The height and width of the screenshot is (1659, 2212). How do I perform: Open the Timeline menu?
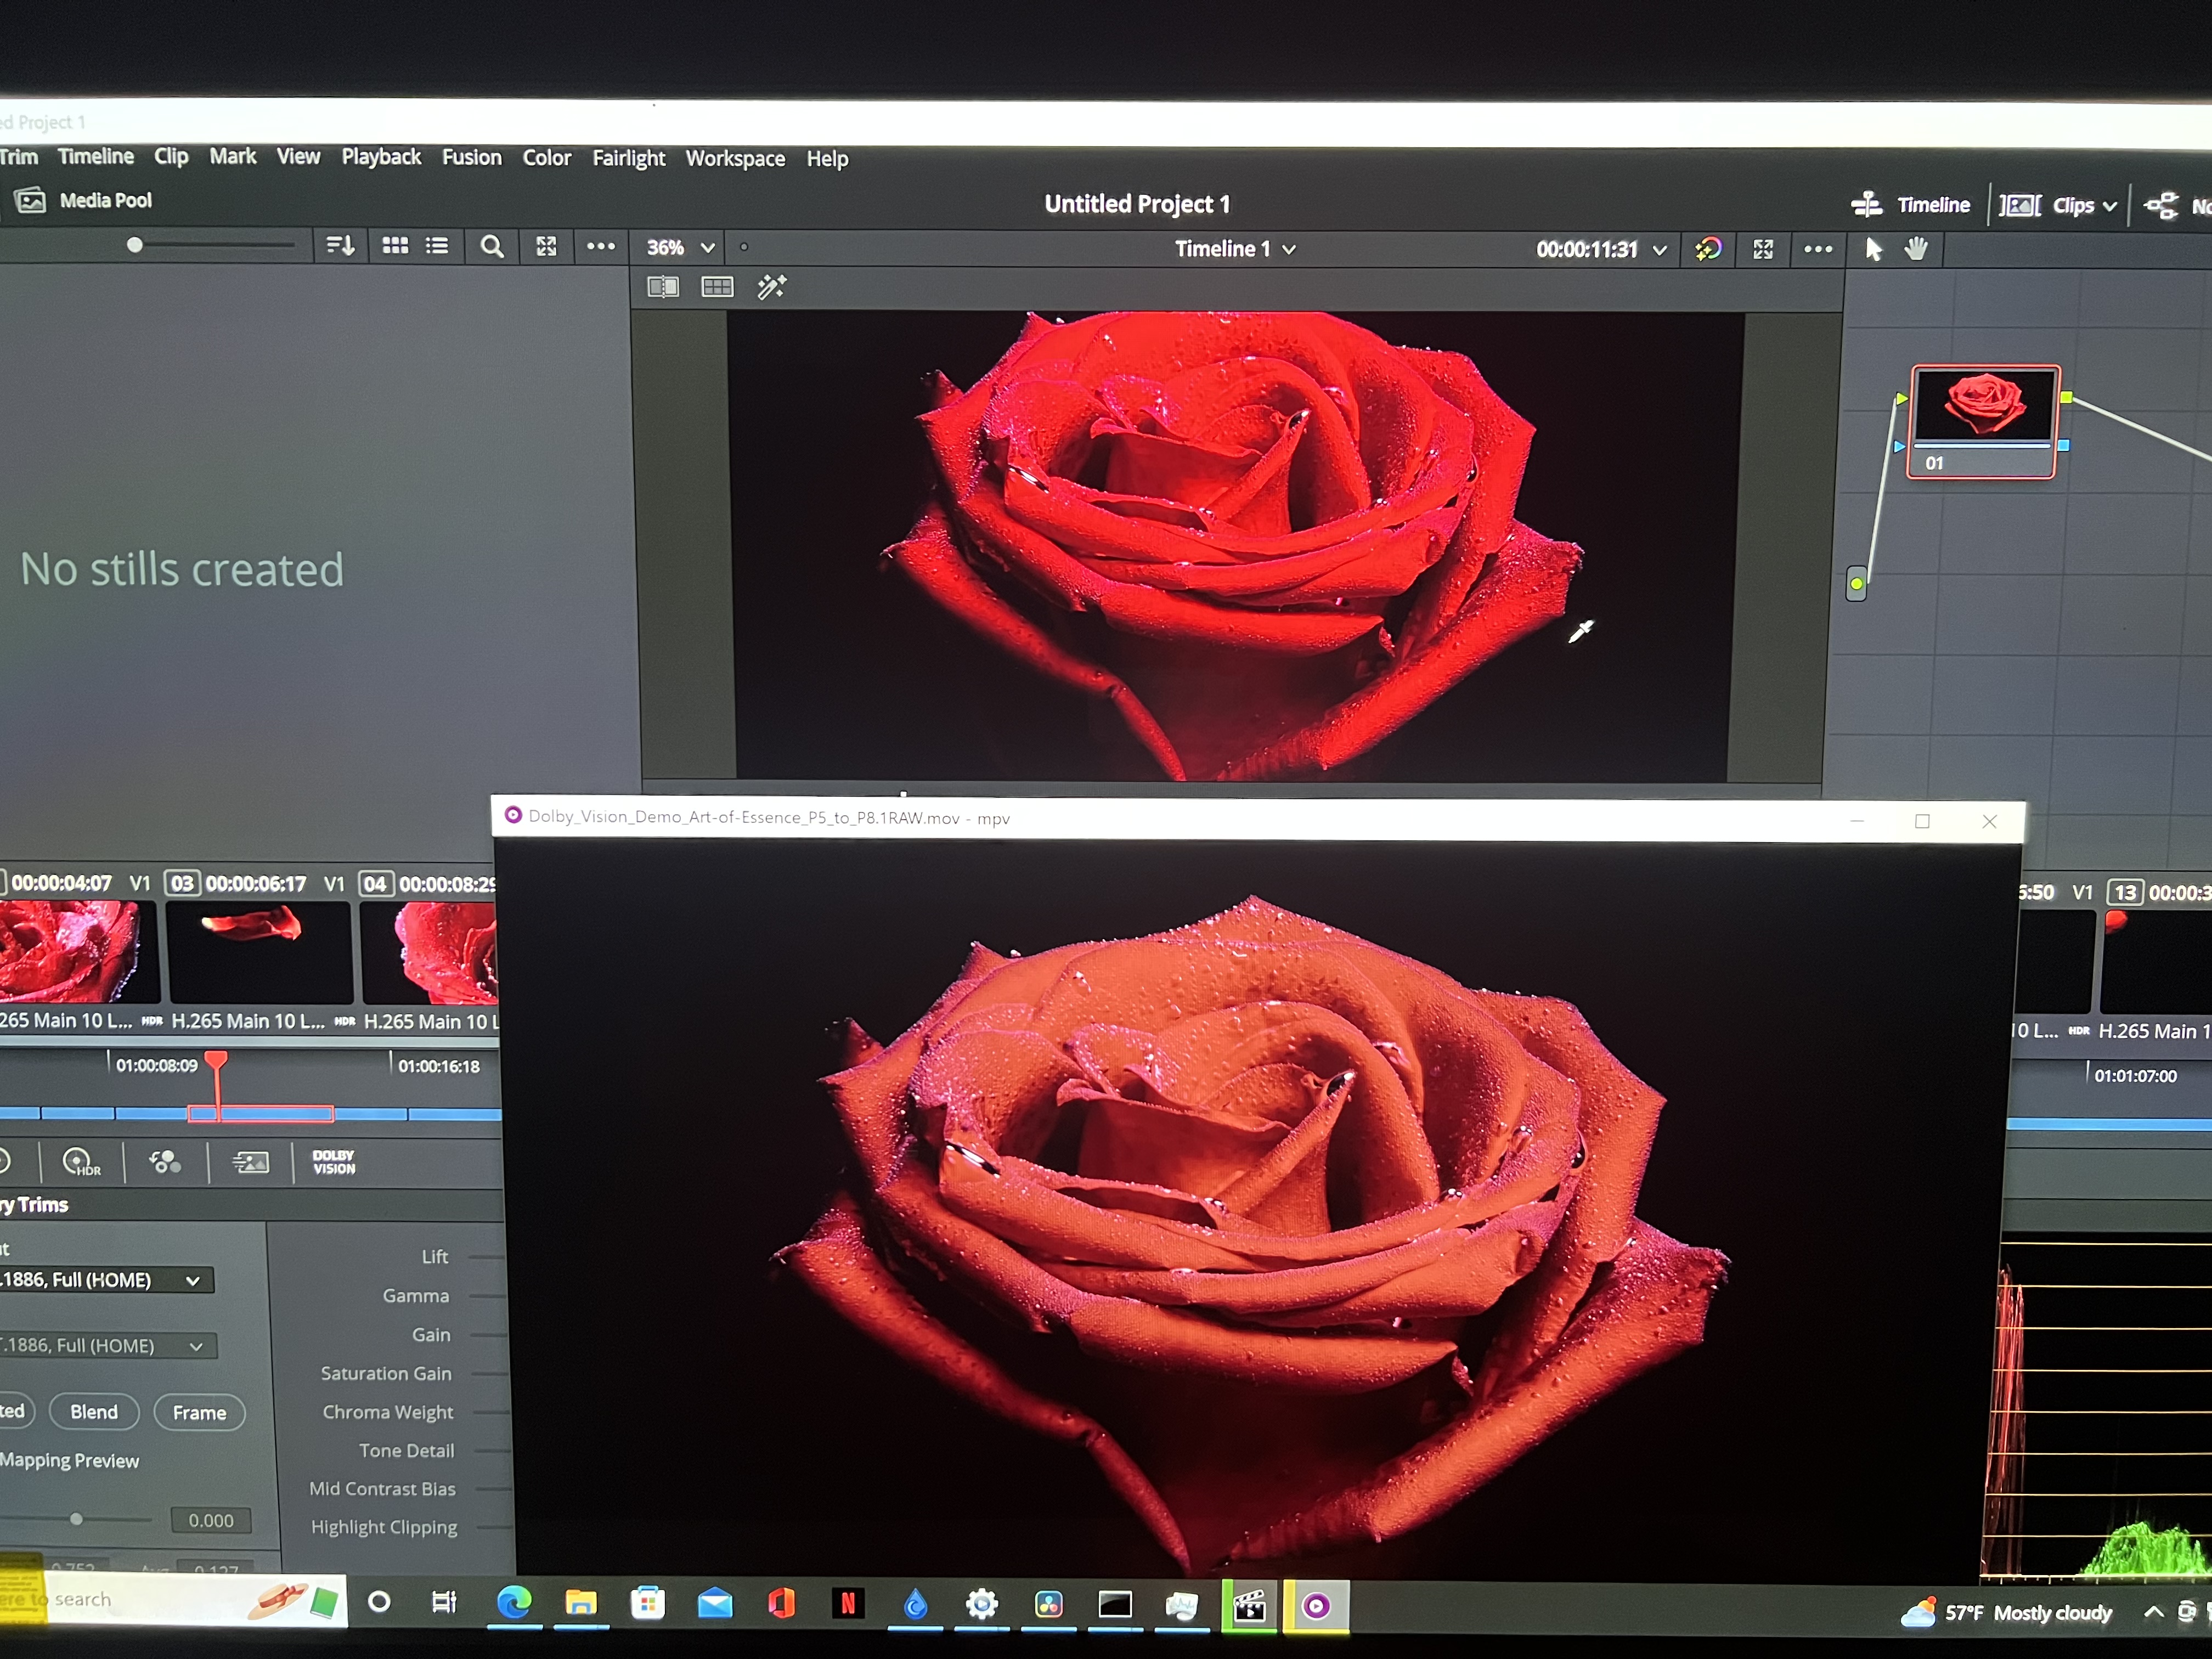coord(95,156)
